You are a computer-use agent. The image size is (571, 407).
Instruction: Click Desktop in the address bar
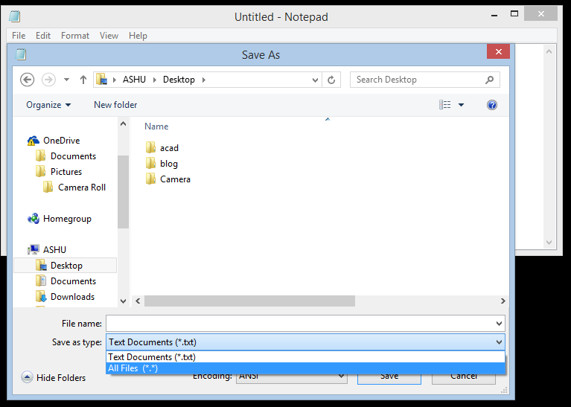point(179,80)
